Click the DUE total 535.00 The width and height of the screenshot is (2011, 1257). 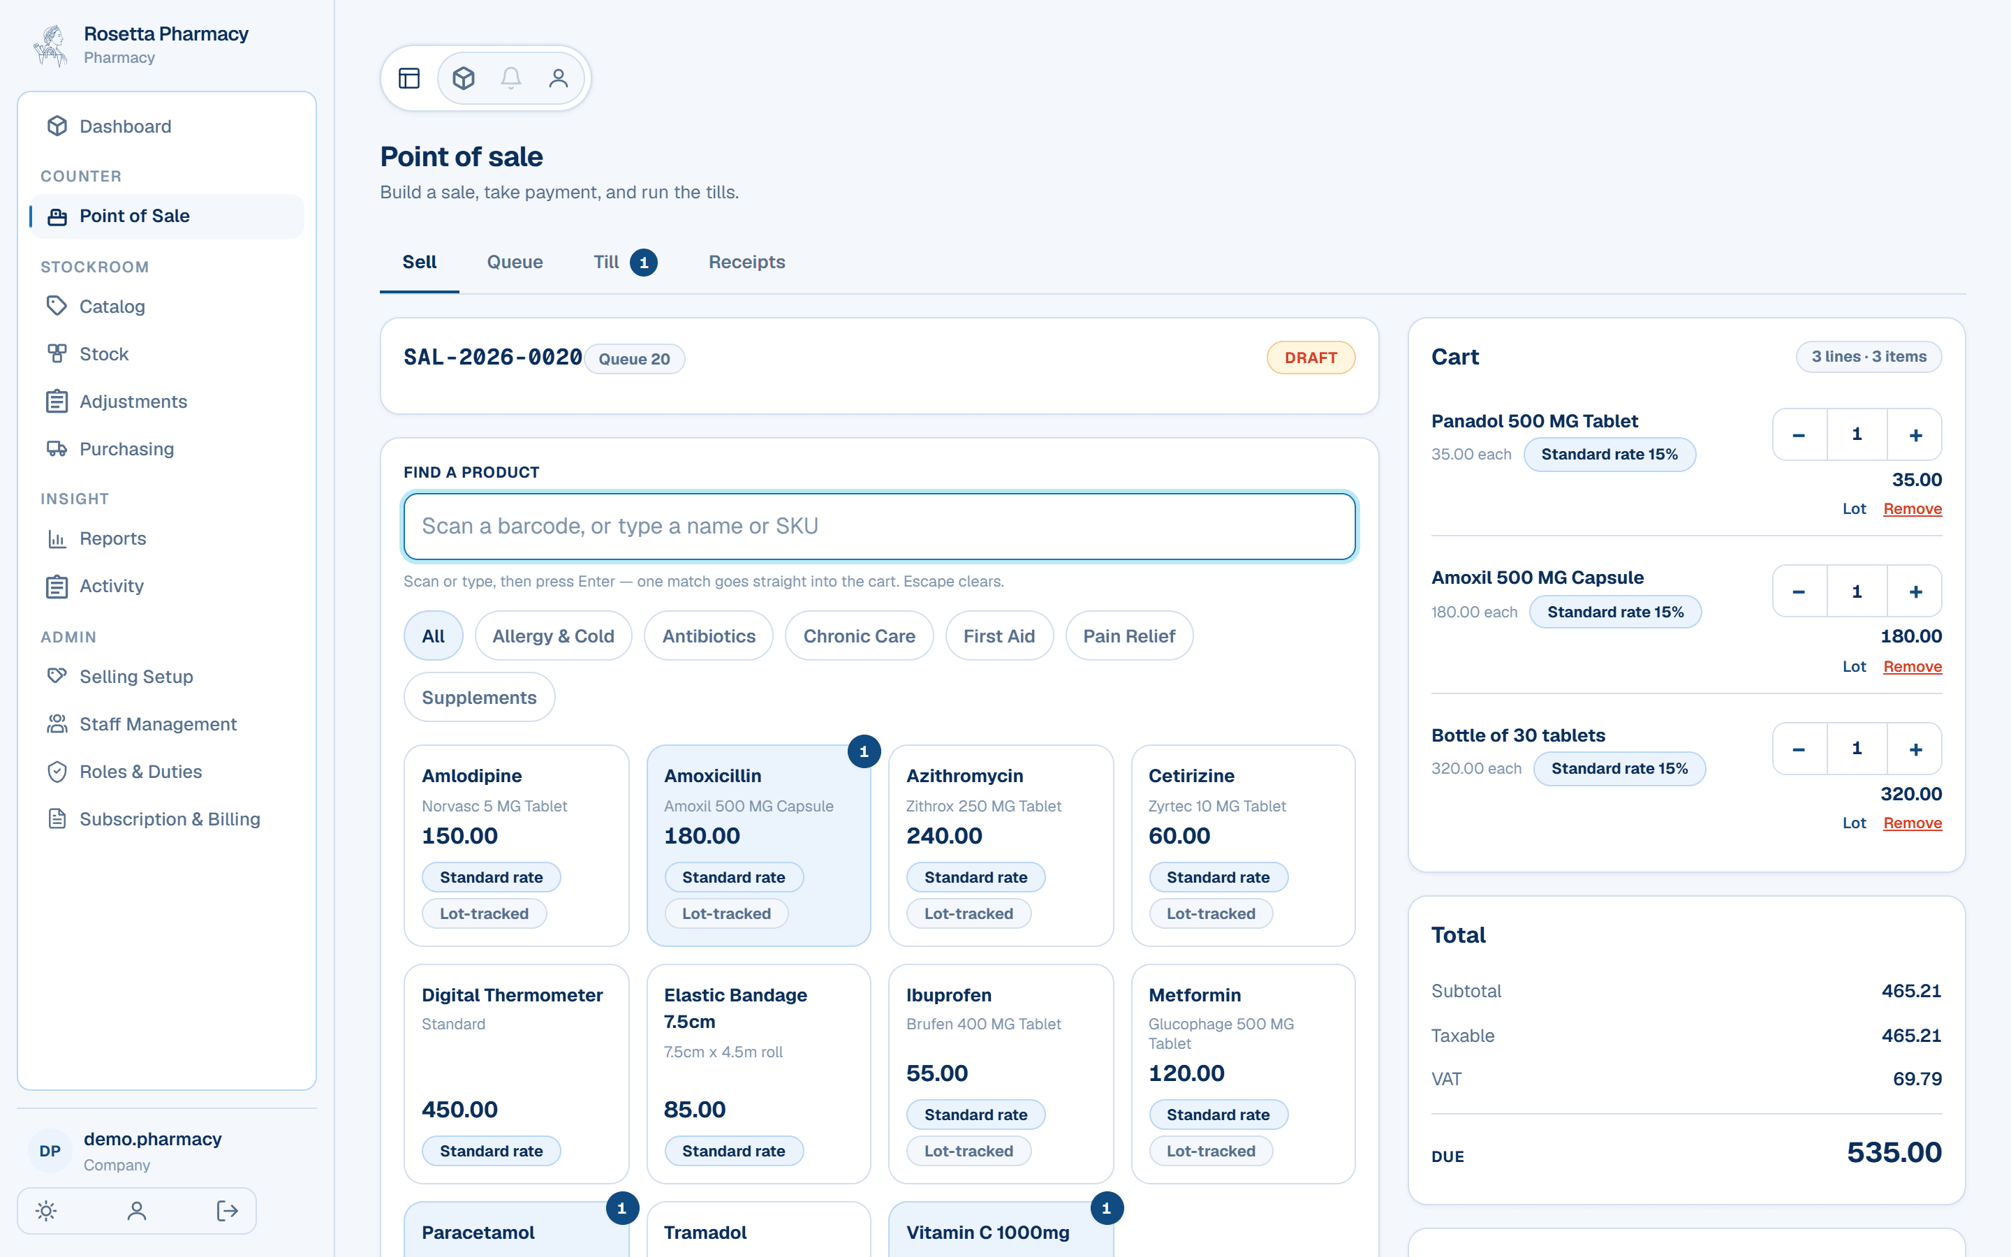click(x=1894, y=1152)
